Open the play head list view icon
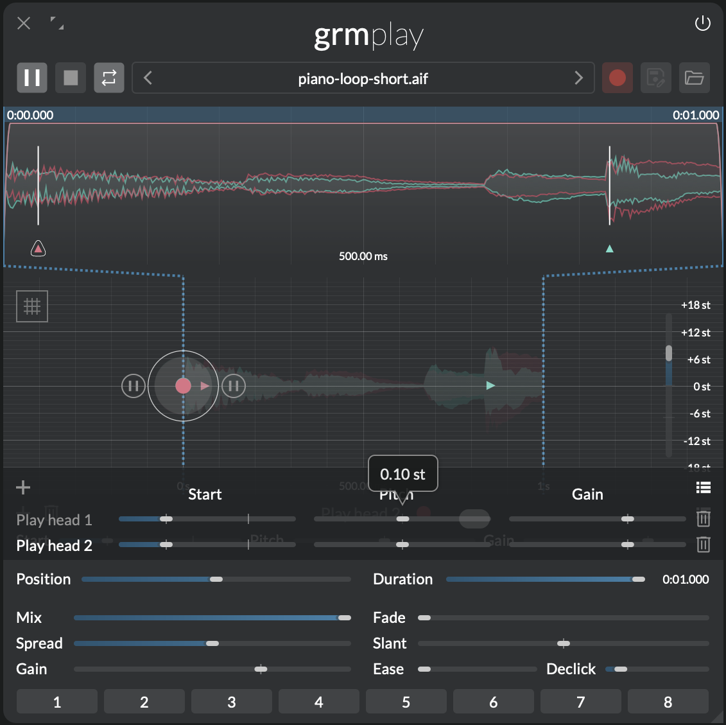The image size is (726, 725). (x=703, y=488)
